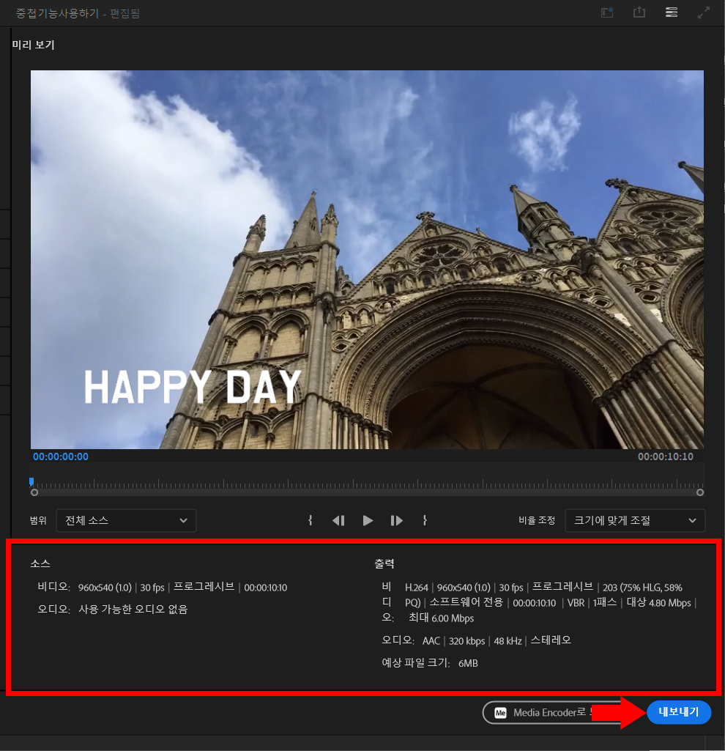Toggle full screen view icon
This screenshot has width=725, height=751.
(704, 12)
